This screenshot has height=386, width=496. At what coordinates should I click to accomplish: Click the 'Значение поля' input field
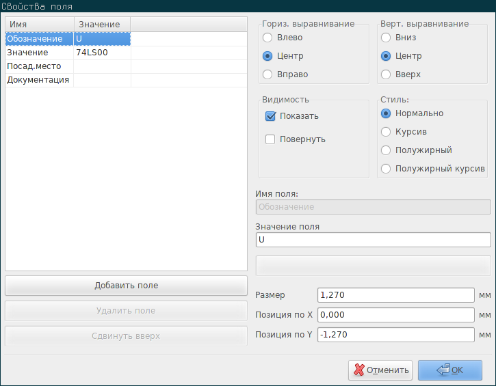pos(374,240)
